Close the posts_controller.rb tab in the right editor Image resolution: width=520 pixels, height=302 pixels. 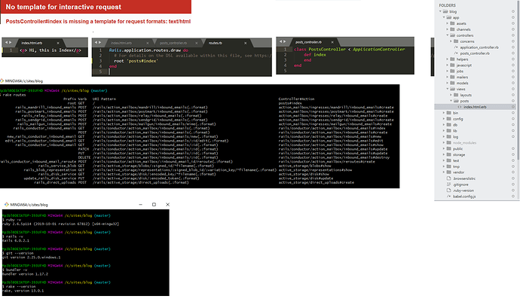[x=332, y=42]
